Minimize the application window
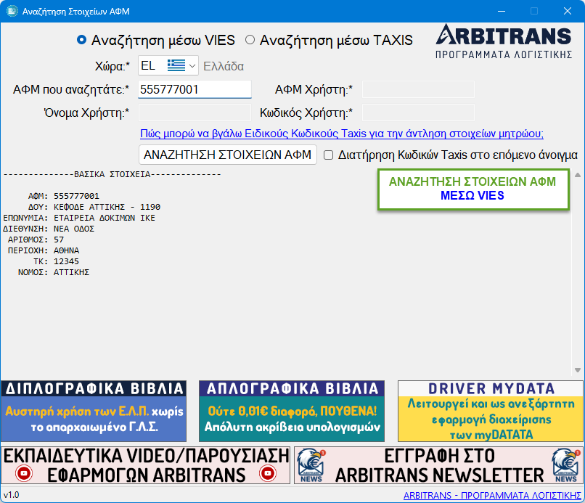The height and width of the screenshot is (503, 585). click(x=502, y=11)
